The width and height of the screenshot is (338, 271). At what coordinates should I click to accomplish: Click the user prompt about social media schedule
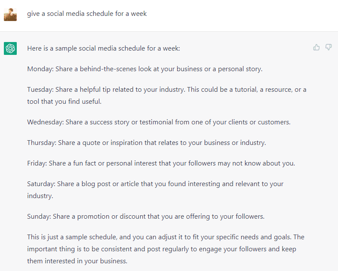87,14
